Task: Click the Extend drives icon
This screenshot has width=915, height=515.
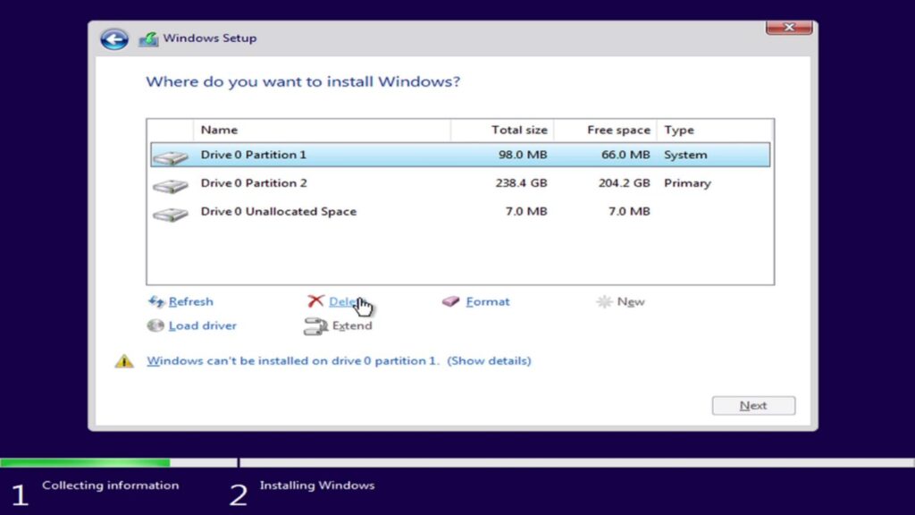Action: pyautogui.click(x=315, y=326)
